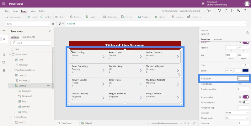Click the arrow next to Bruna Lyles
This screenshot has width=251, height=126.
click(141, 57)
